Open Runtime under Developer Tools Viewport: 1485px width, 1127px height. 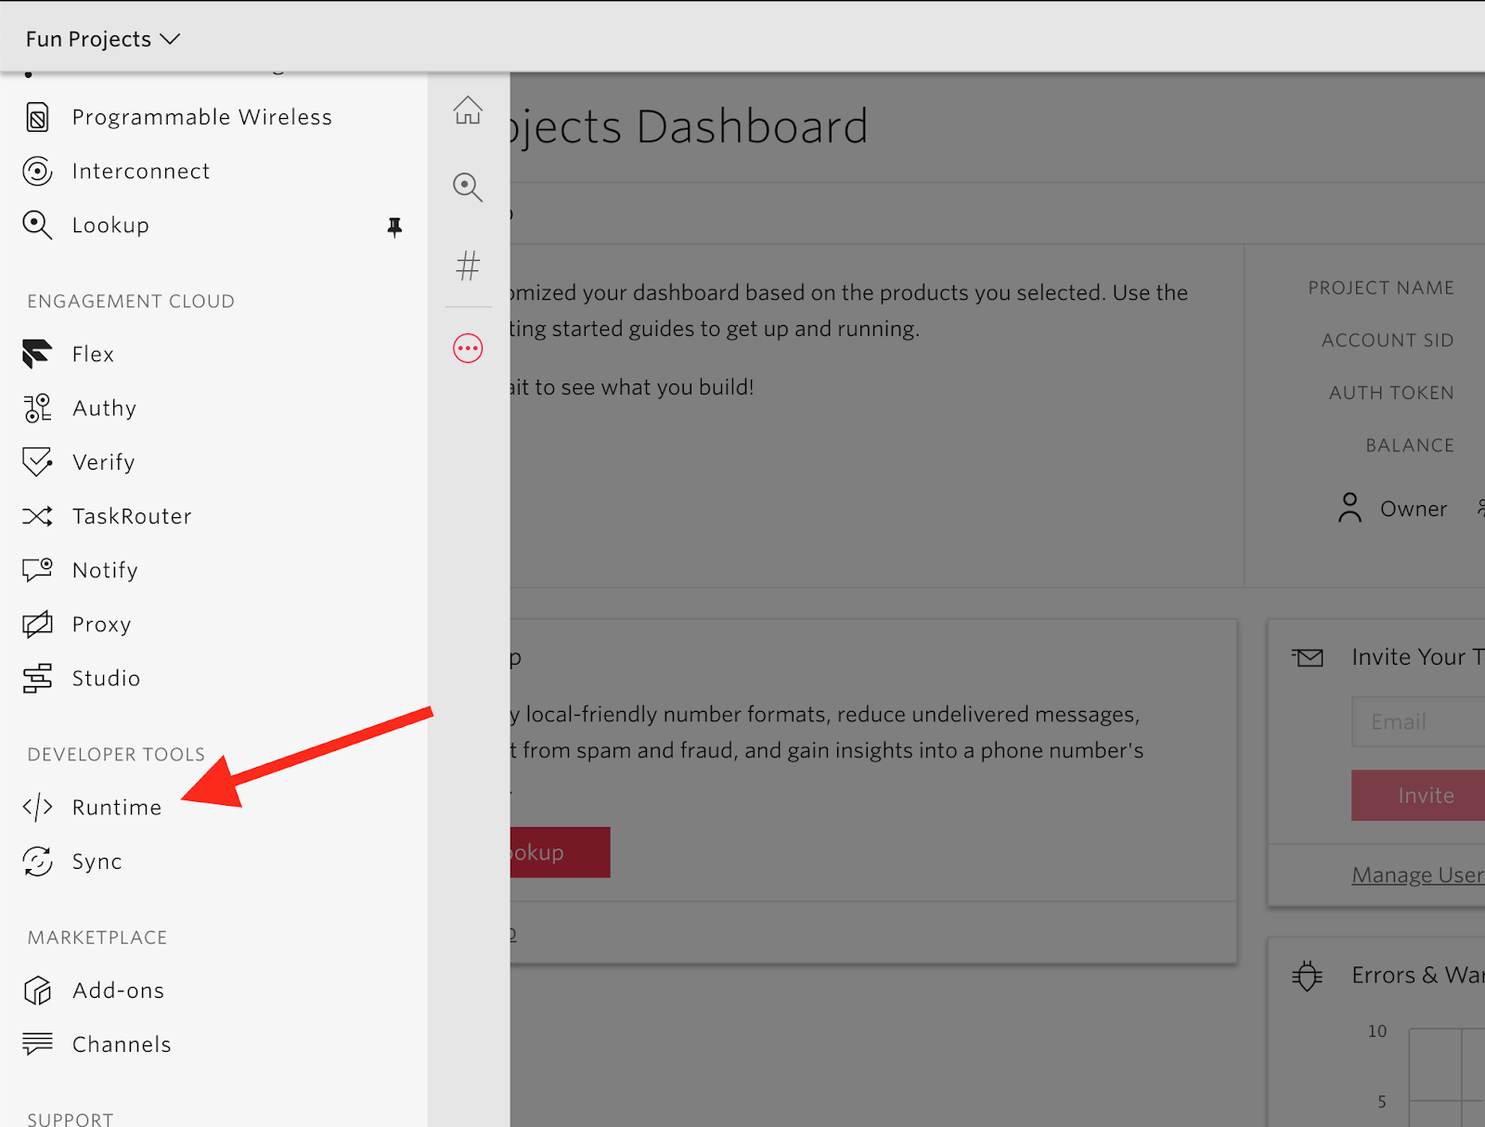click(117, 808)
